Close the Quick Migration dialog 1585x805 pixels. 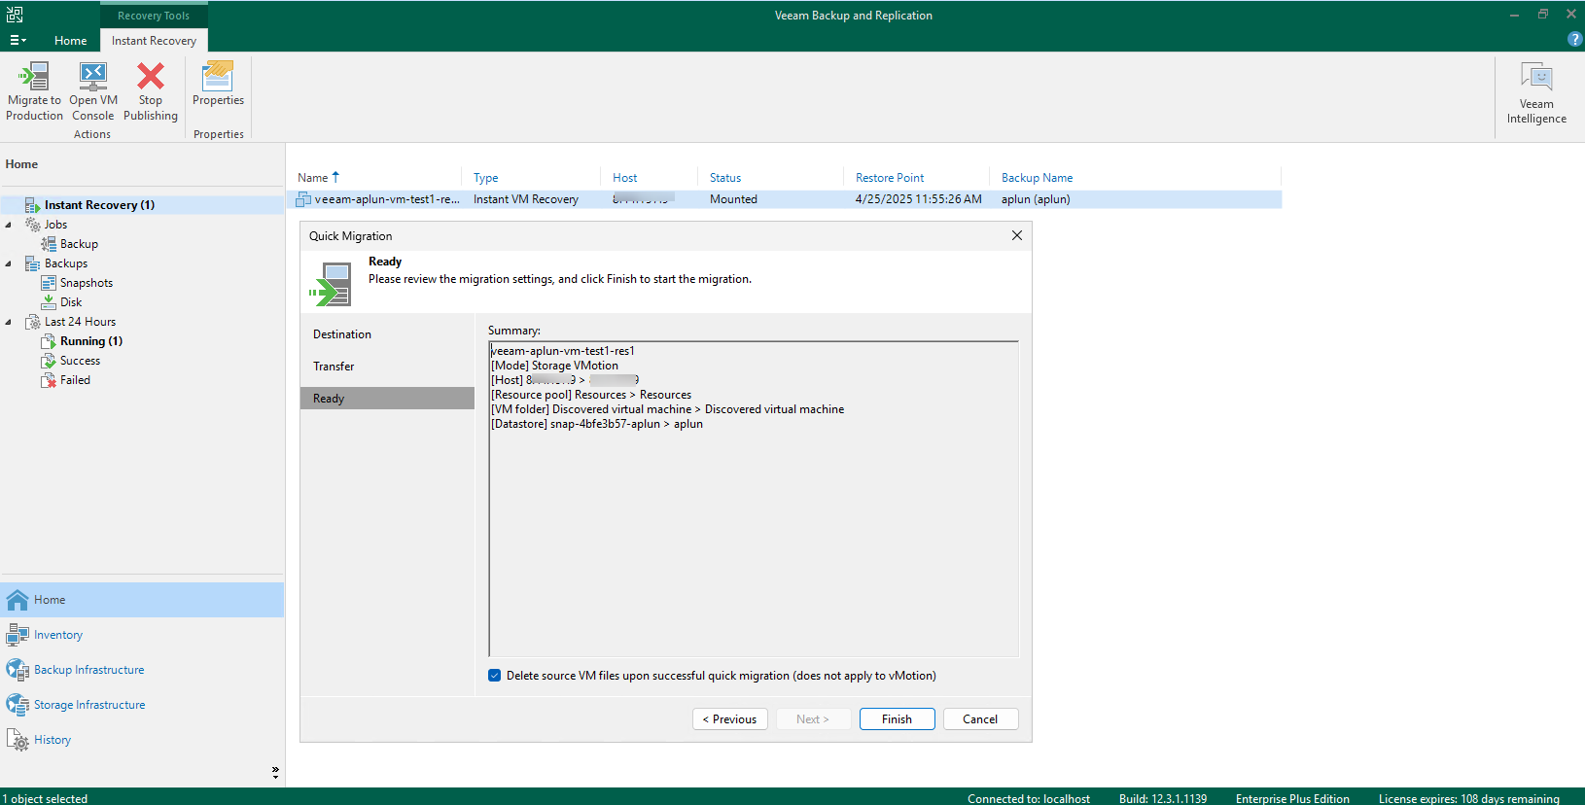pyautogui.click(x=1017, y=235)
